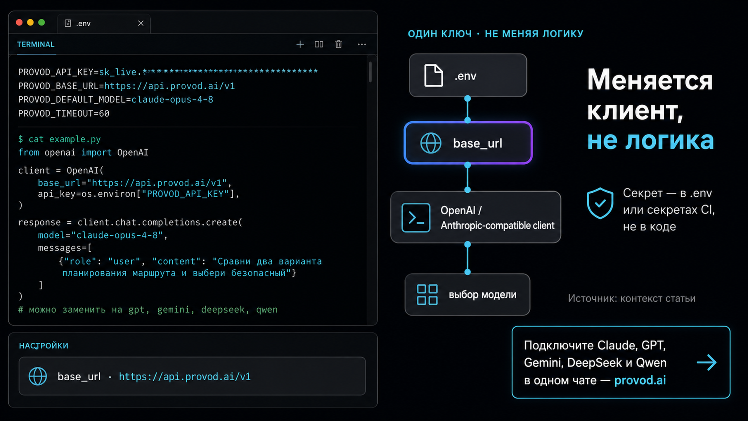Click the URL value on the PROVOD_BASE_URL line
This screenshot has height=421, width=748.
(x=169, y=86)
